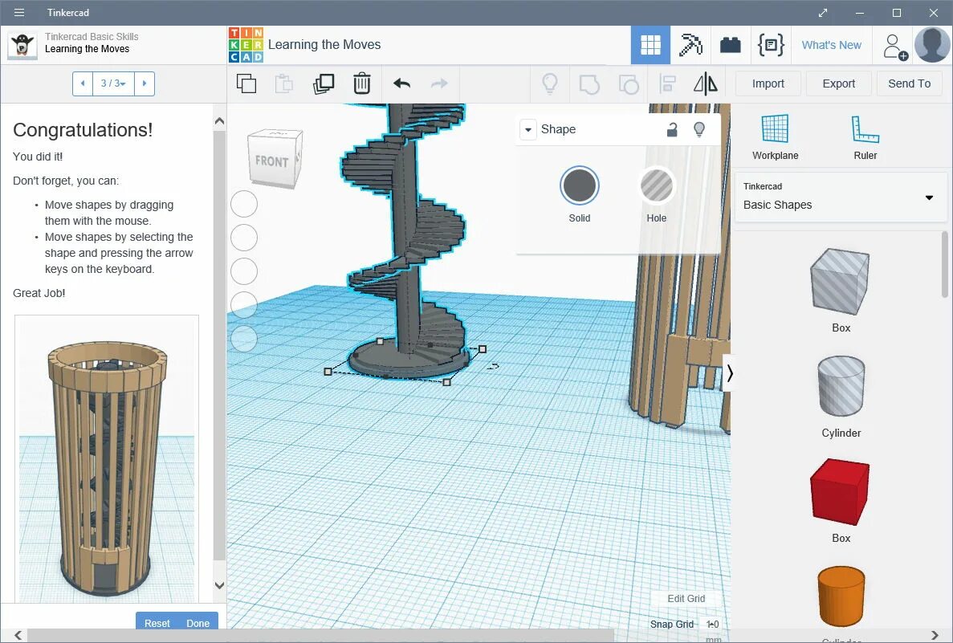Open the Basic Shapes category dropdown
This screenshot has height=643, width=953.
point(841,197)
